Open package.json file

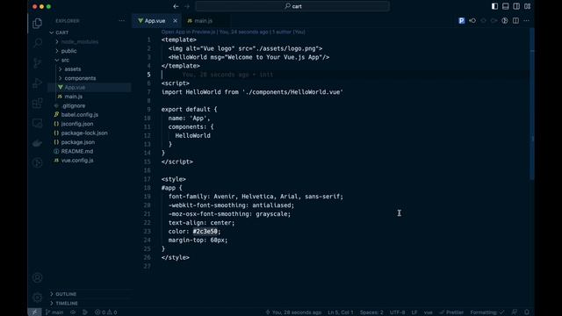coord(90,142)
